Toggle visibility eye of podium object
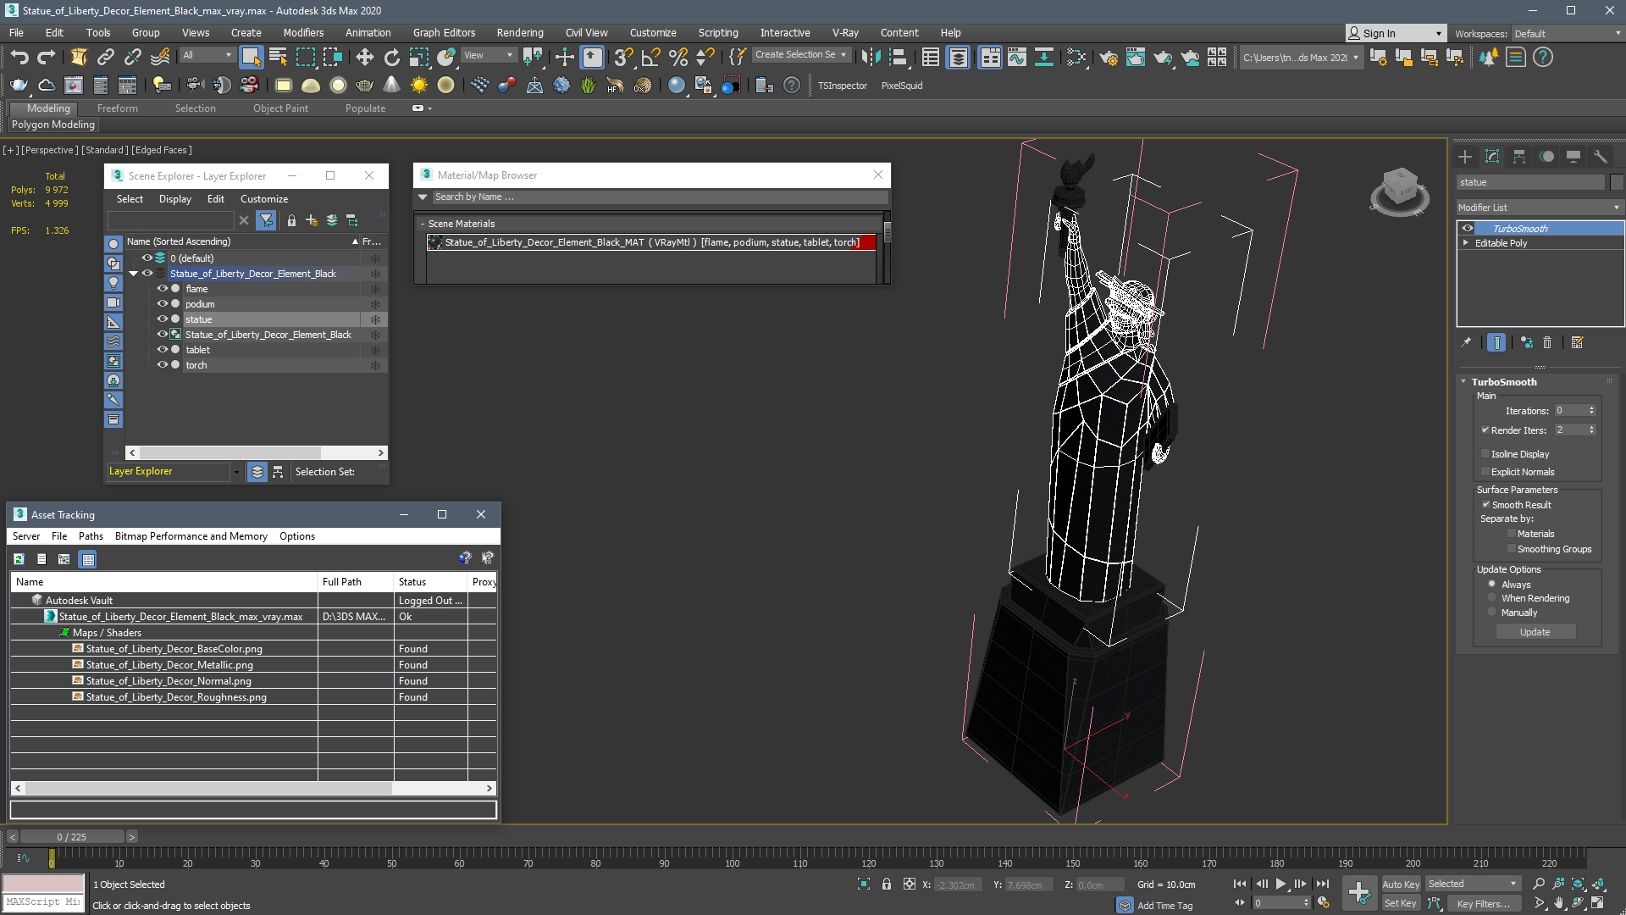The height and width of the screenshot is (915, 1626). pos(162,304)
